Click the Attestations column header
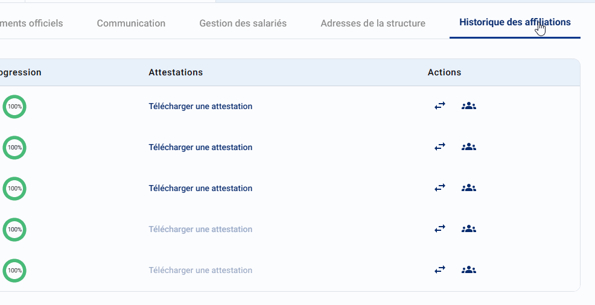The height and width of the screenshot is (305, 595). pos(176,72)
